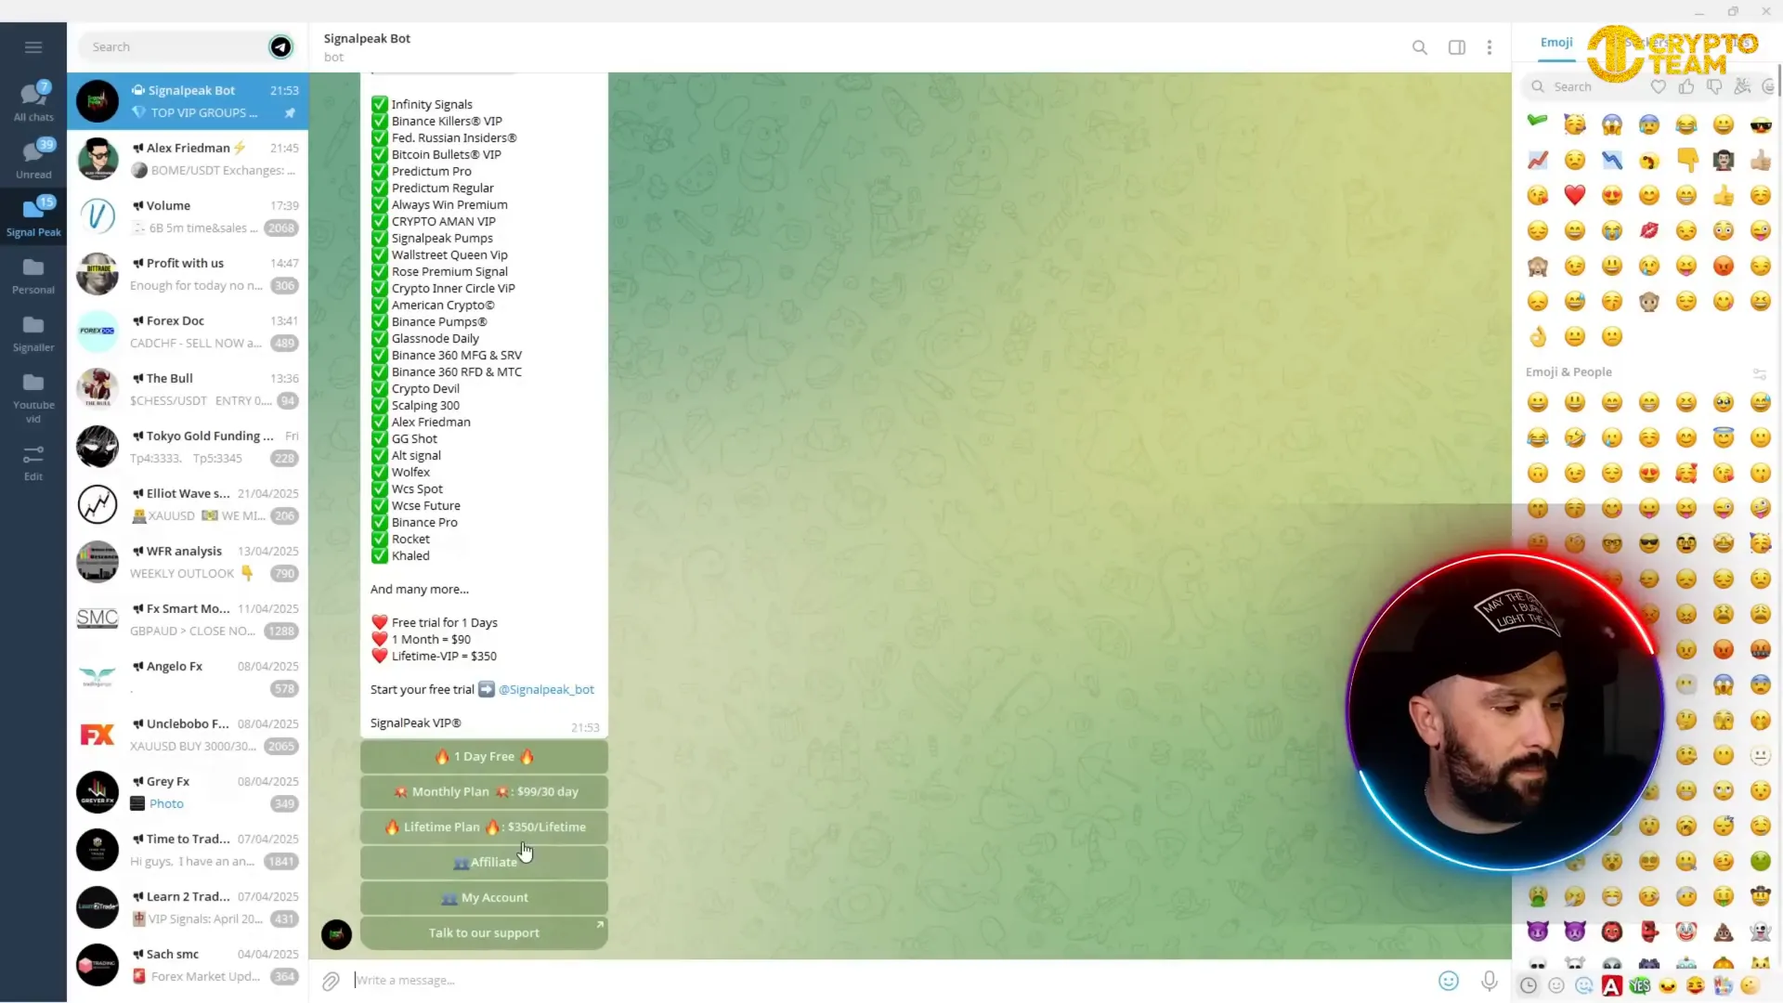Image resolution: width=1783 pixels, height=1003 pixels.
Task: Open The Bull chat
Action: [188, 389]
